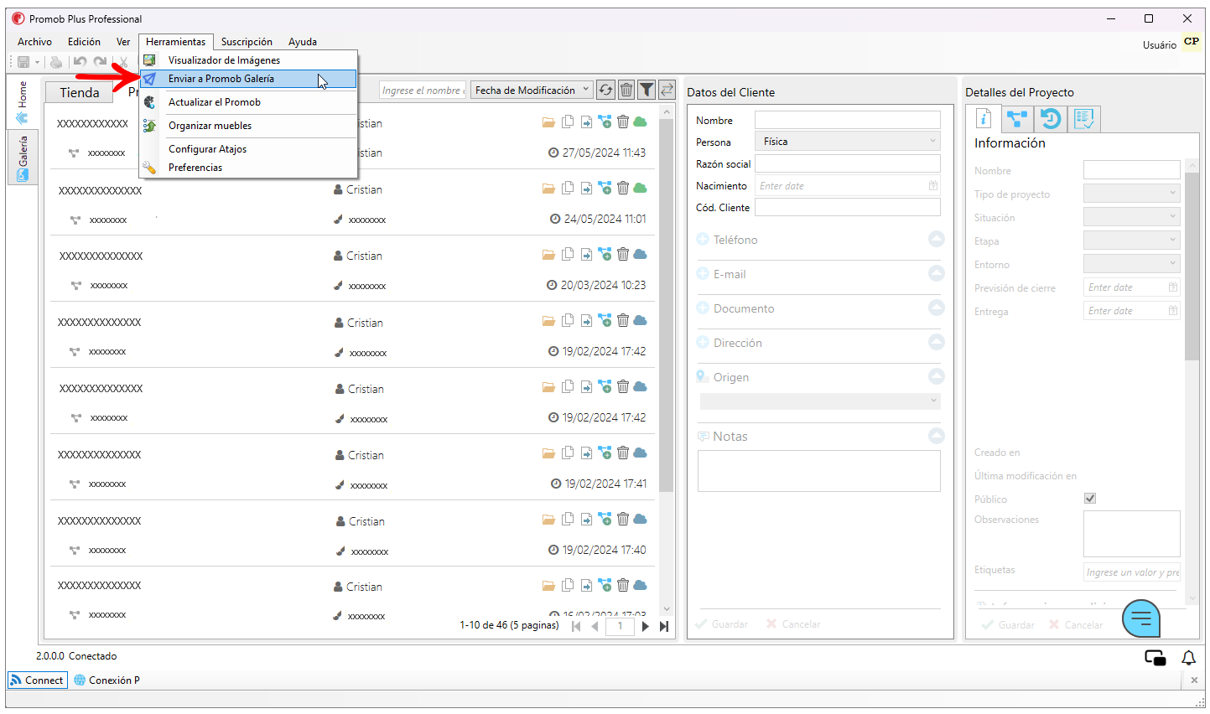Collapse the Teléfono section arrow

click(x=937, y=240)
